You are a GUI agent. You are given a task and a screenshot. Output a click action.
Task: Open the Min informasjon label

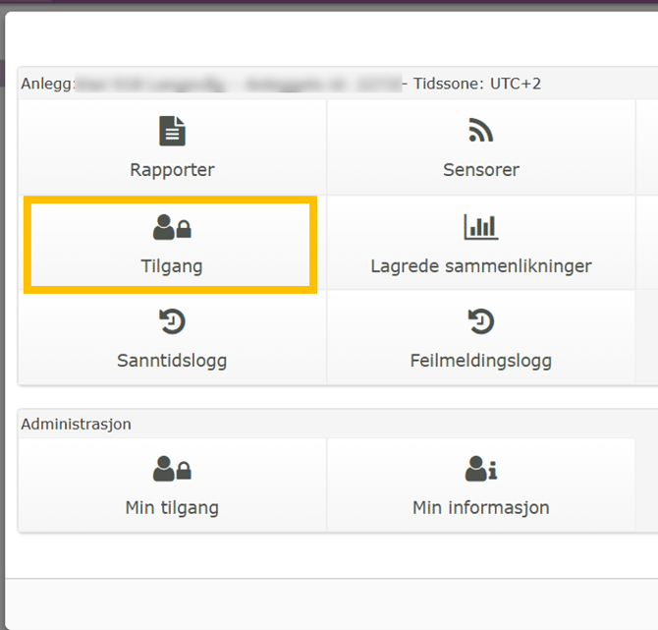click(x=480, y=508)
